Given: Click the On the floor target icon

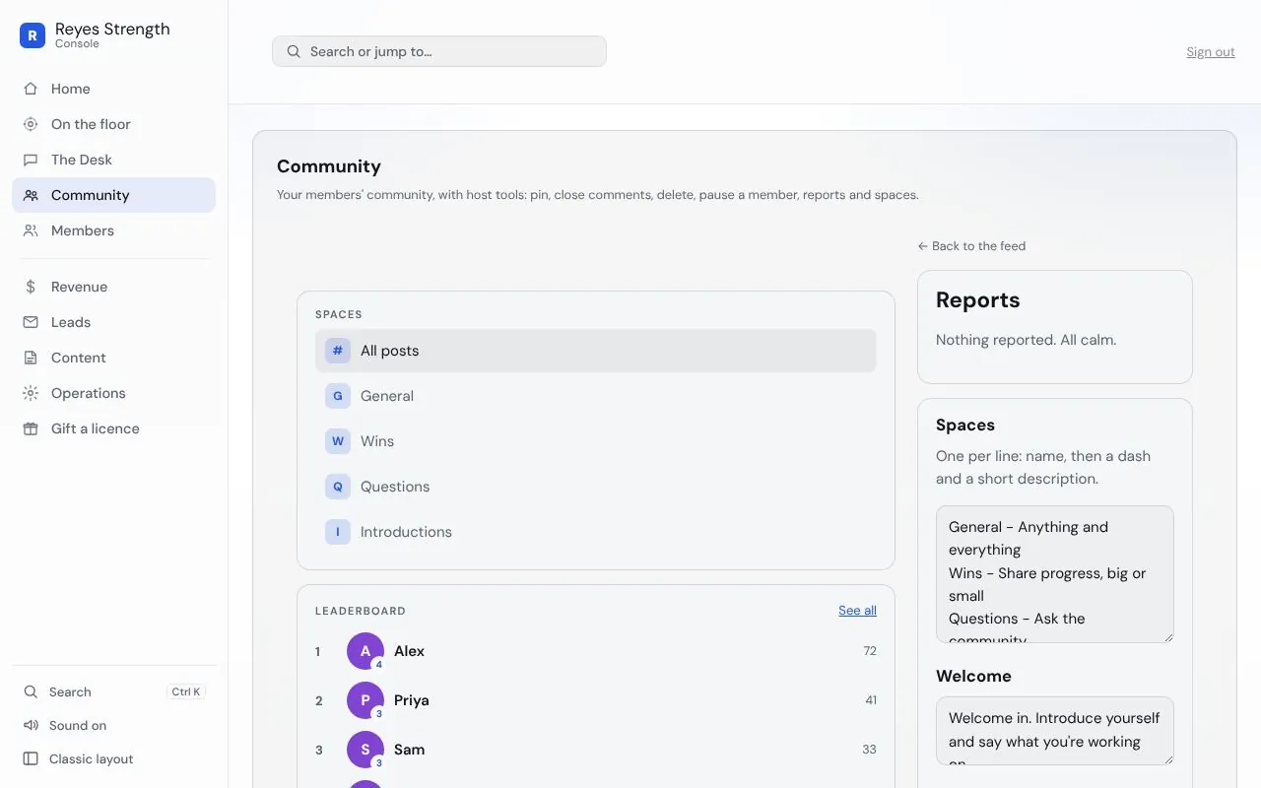Looking at the screenshot, I should 31,124.
